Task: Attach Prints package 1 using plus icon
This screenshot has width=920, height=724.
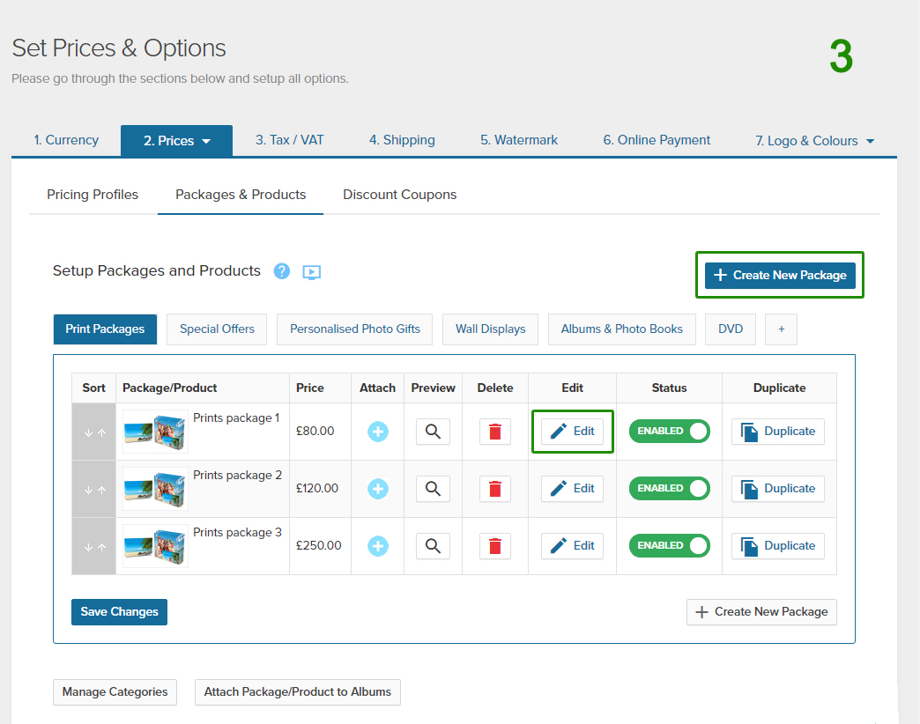Action: point(378,432)
